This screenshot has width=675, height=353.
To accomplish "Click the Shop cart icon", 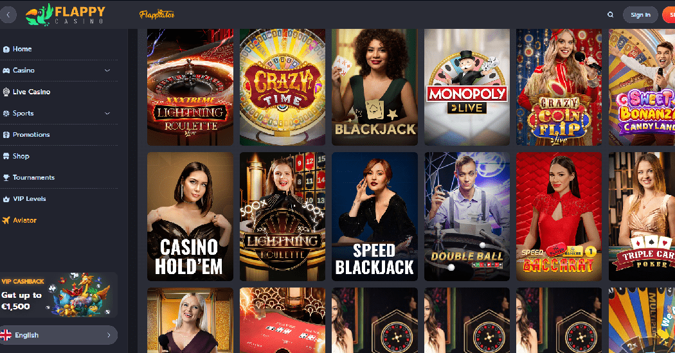I will (x=6, y=156).
